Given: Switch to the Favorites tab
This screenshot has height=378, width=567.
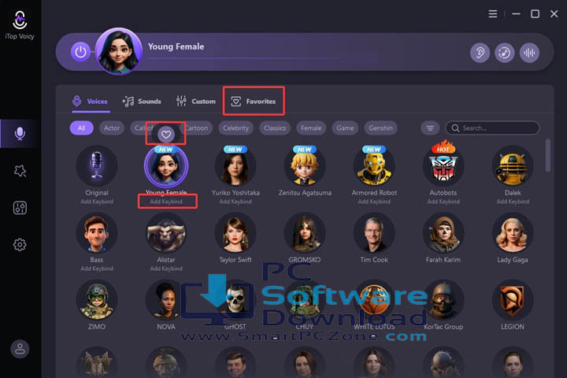Looking at the screenshot, I should 254,102.
